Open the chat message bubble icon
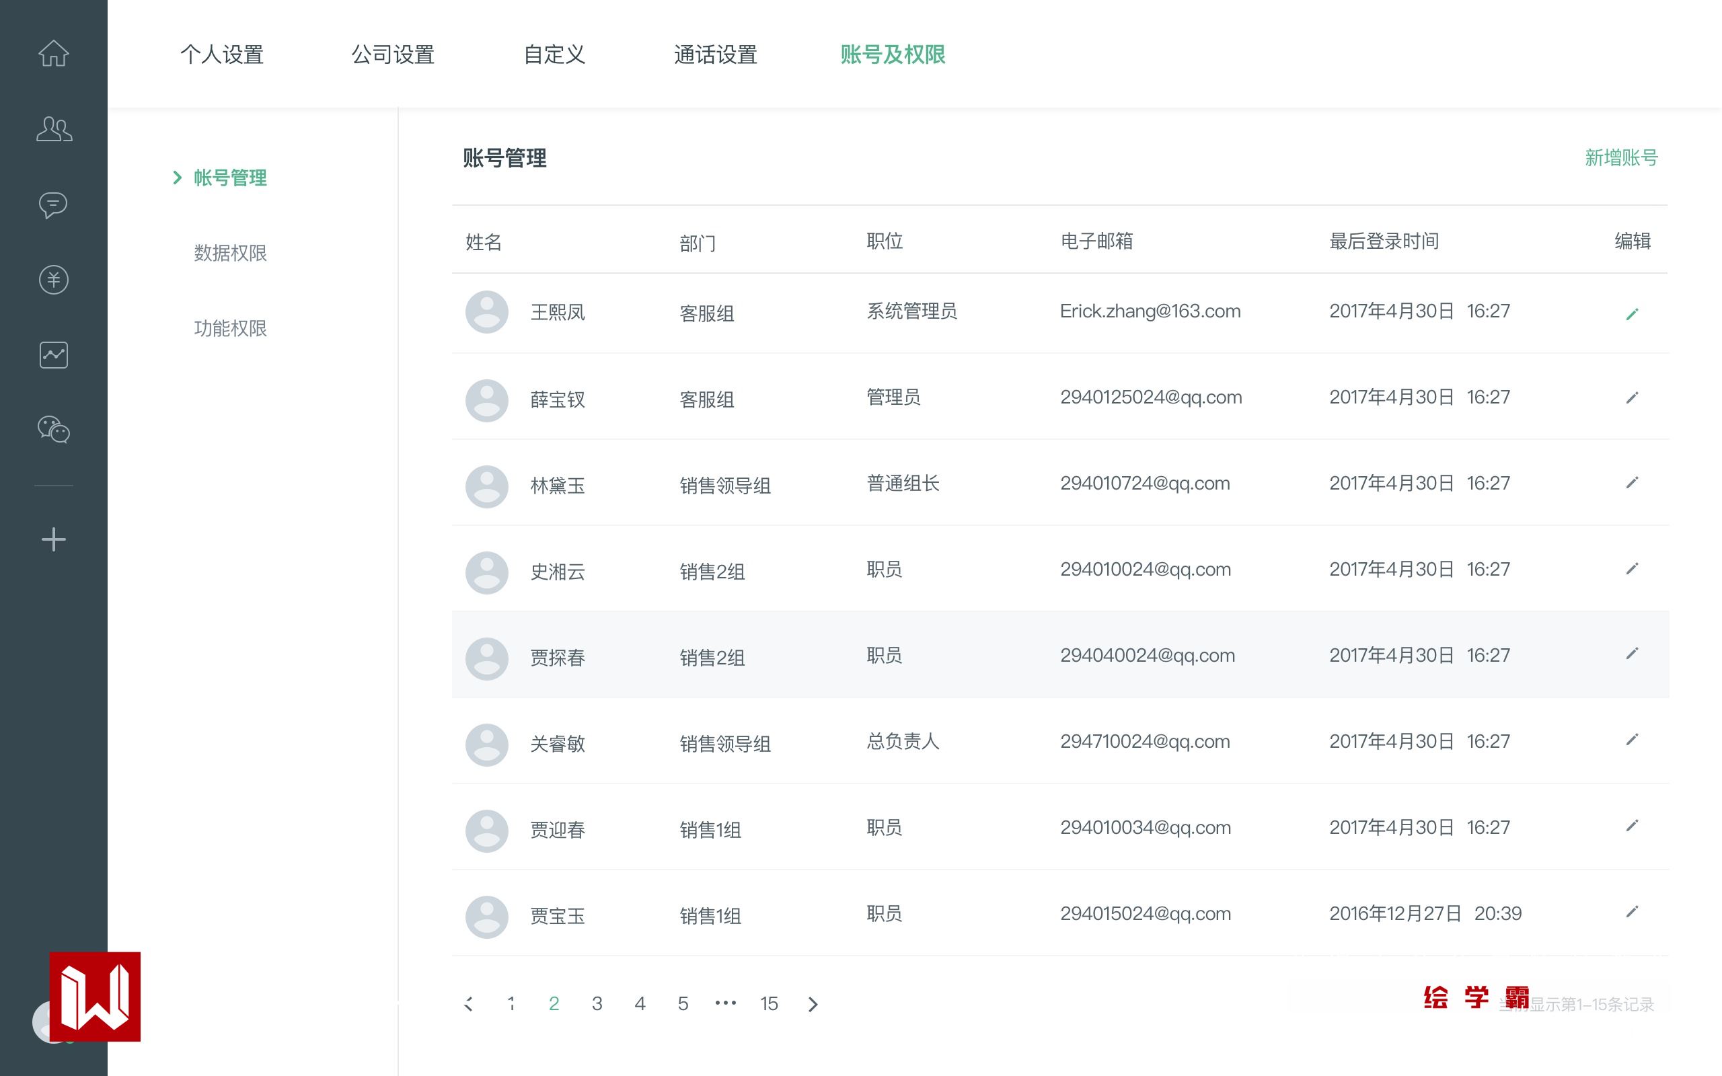This screenshot has height=1076, width=1722. tap(53, 205)
